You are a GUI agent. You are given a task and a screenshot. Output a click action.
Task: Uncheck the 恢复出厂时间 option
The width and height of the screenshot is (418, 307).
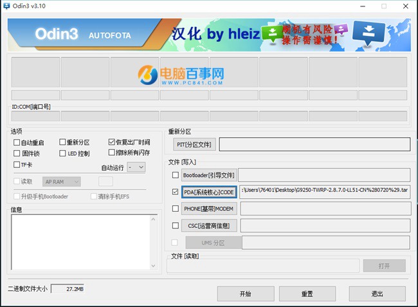(x=112, y=142)
